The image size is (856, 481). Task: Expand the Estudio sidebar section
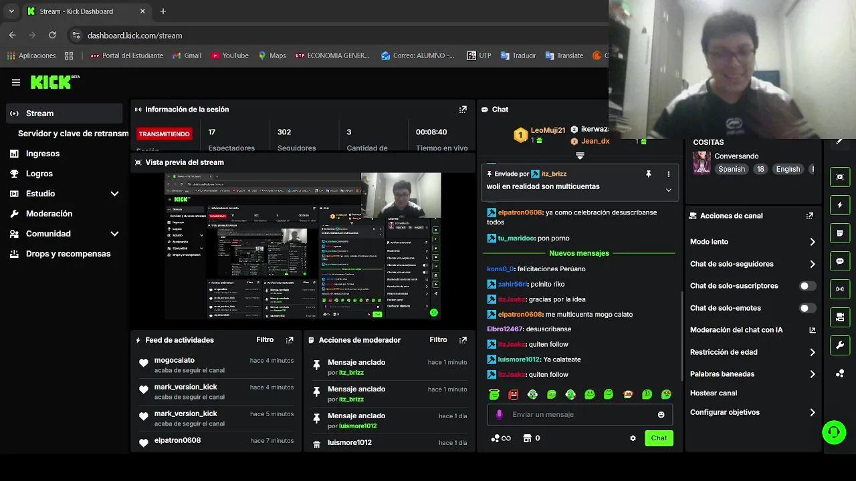point(114,194)
